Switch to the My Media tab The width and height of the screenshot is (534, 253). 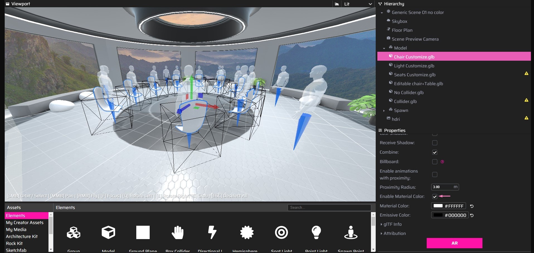[16, 229]
